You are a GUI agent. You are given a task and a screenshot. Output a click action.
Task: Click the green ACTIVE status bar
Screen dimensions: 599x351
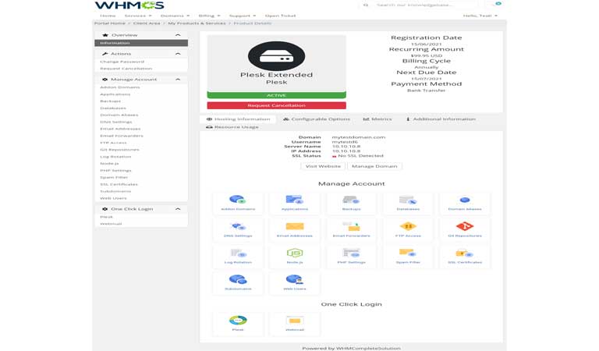coord(277,95)
